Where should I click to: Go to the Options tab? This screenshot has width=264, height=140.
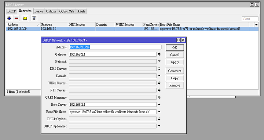point(51,11)
